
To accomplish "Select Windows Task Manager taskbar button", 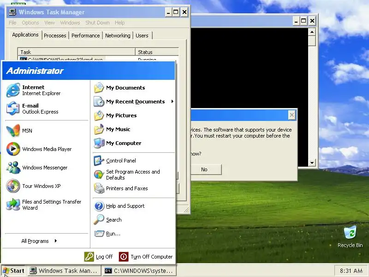I will 64,271.
